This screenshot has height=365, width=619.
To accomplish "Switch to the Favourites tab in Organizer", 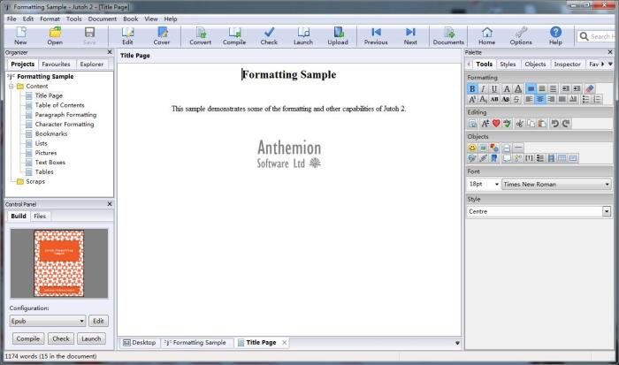I will [x=56, y=64].
